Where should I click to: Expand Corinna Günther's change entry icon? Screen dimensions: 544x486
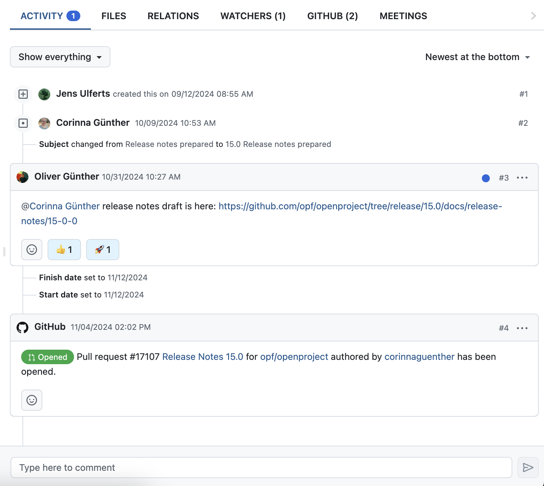point(23,122)
